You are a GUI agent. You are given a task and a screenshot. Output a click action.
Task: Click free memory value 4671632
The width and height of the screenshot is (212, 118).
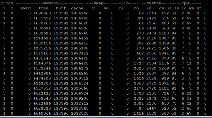(42, 18)
